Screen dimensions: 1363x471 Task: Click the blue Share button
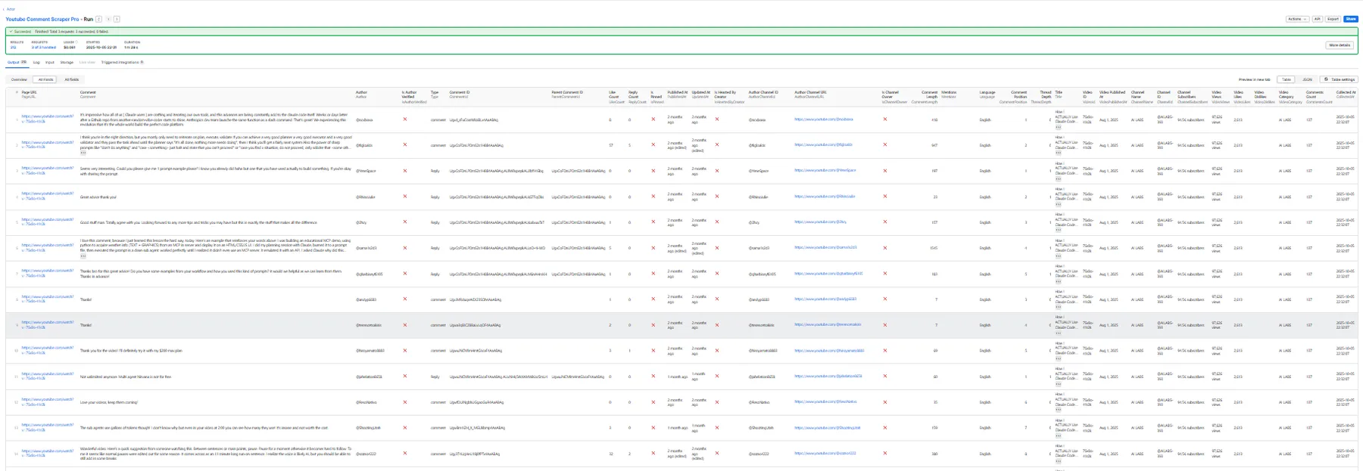[1350, 19]
